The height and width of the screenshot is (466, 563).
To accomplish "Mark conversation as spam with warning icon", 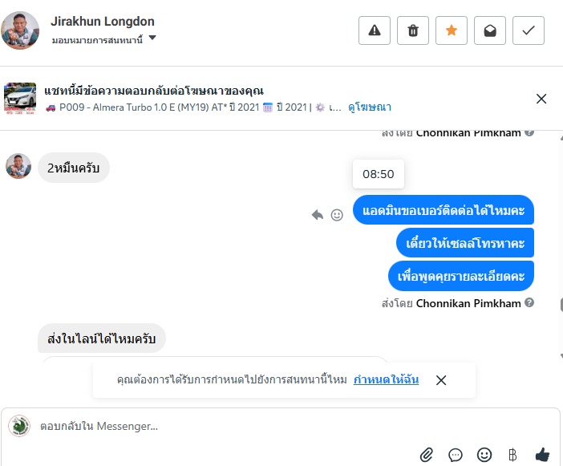I will point(375,30).
